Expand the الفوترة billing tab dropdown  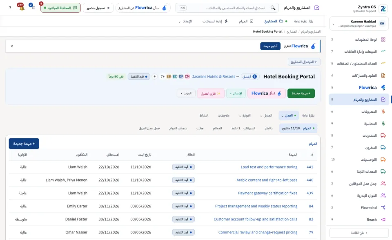tap(245, 116)
